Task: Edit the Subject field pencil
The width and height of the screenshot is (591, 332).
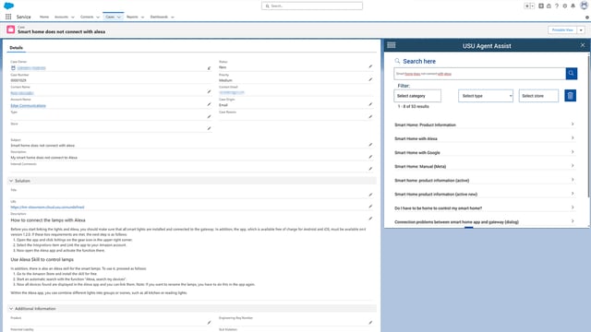Action: click(370, 145)
